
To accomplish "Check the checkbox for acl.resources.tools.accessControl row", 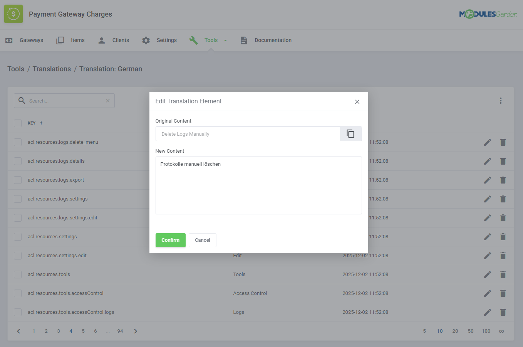I will [x=17, y=293].
